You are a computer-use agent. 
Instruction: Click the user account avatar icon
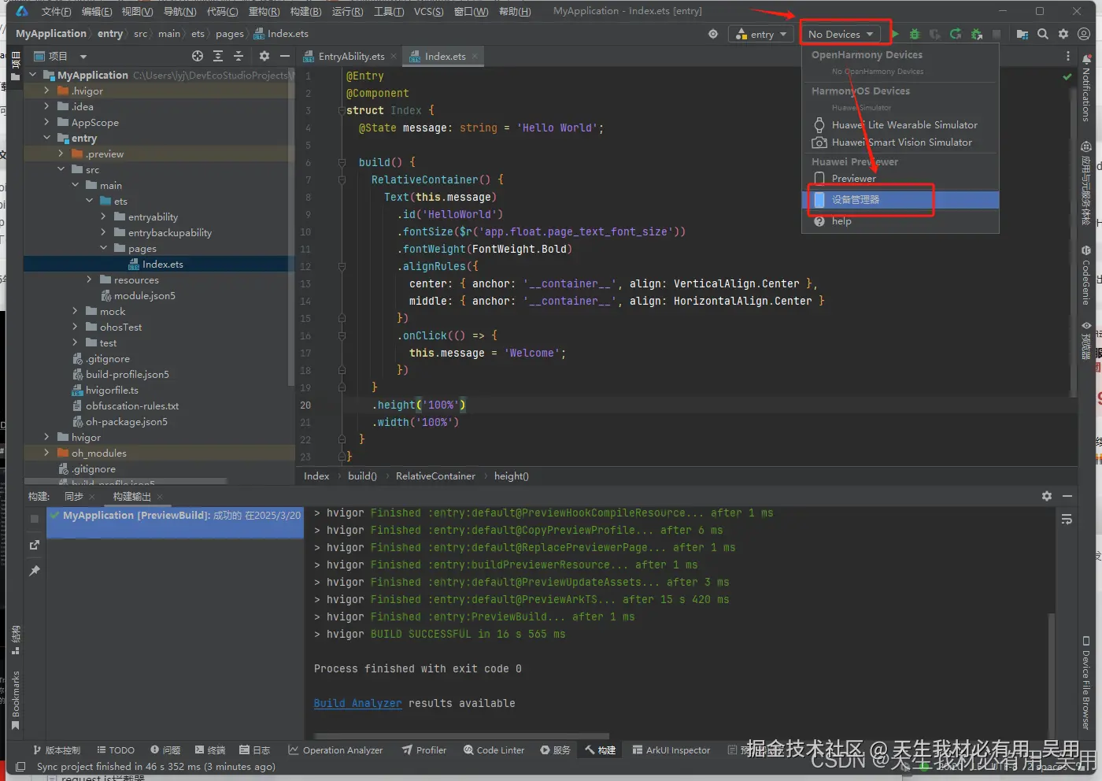pyautogui.click(x=1084, y=34)
